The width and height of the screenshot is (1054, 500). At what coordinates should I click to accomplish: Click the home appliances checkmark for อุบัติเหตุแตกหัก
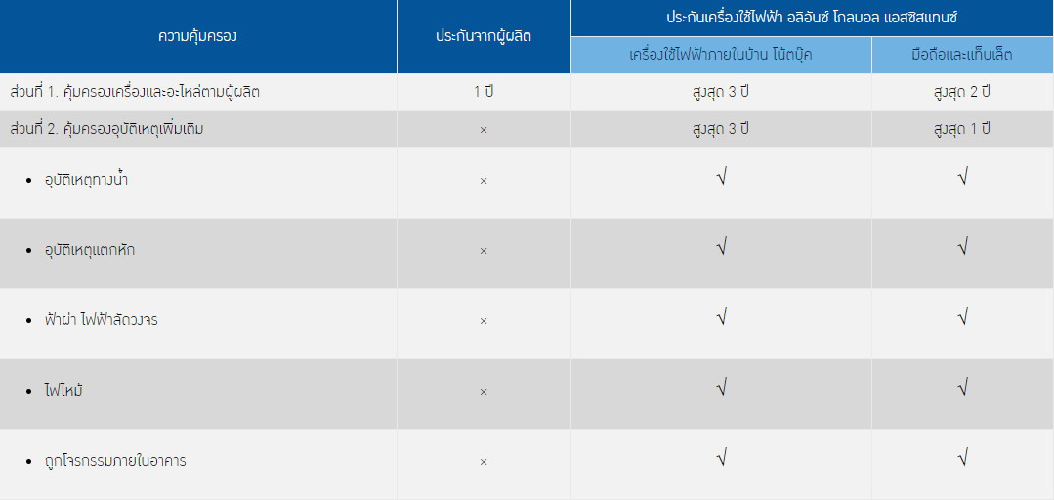721,248
